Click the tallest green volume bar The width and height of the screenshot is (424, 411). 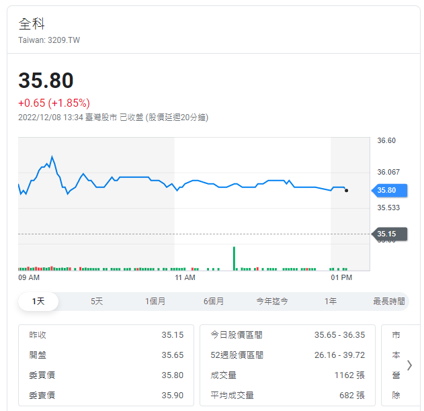coord(234,258)
